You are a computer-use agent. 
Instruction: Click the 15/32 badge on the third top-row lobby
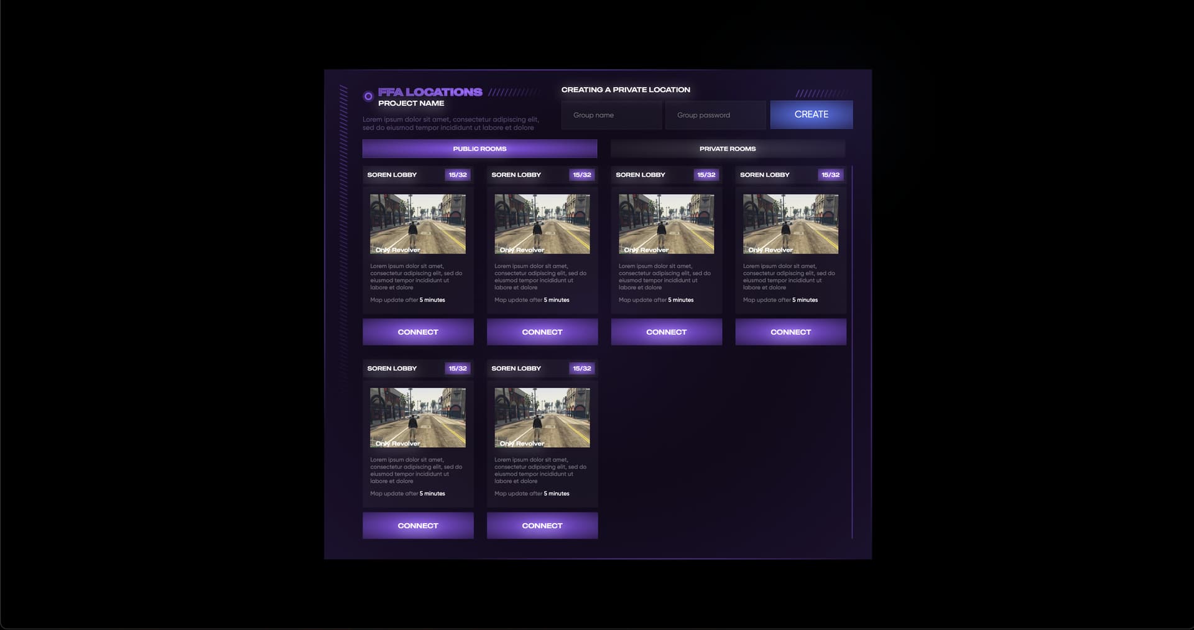[x=706, y=175]
